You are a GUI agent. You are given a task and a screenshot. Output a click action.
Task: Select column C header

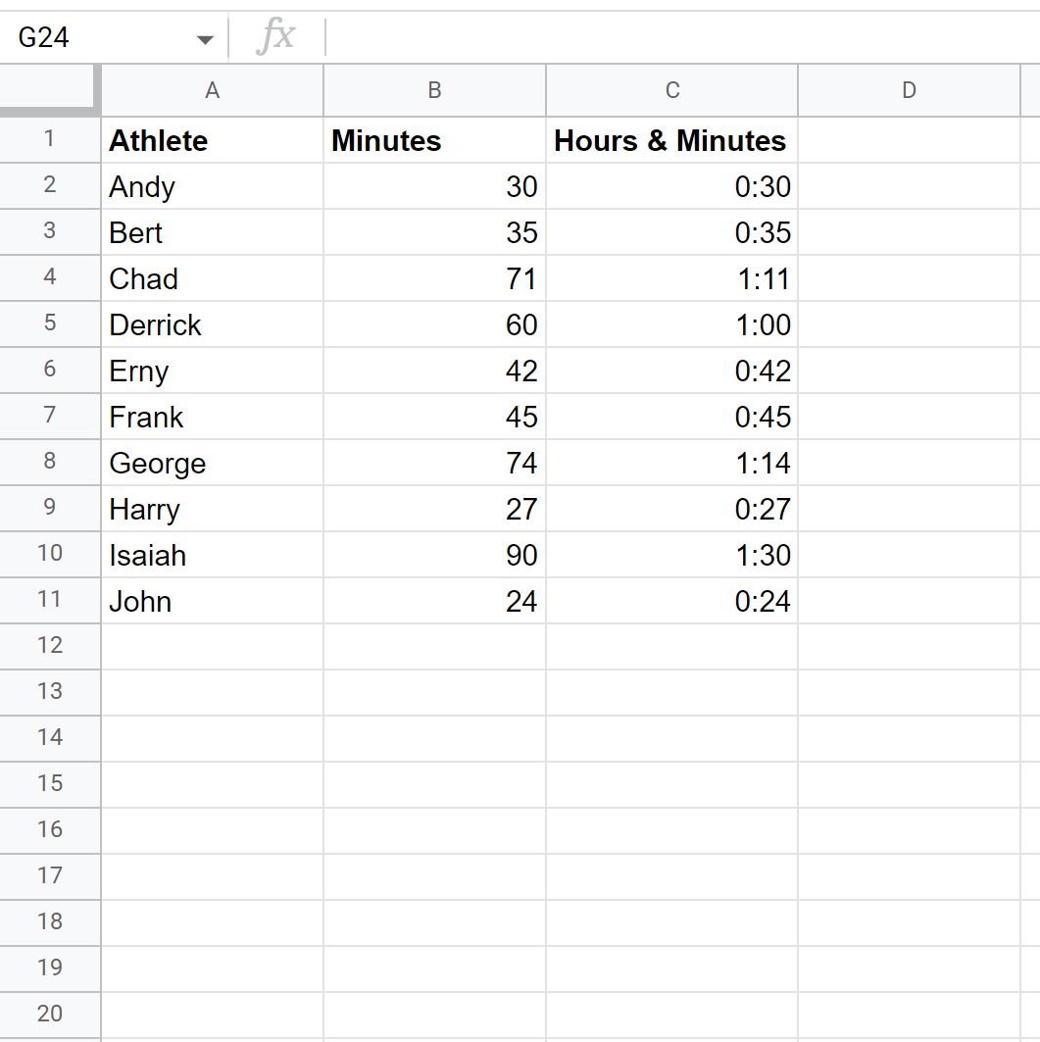tap(671, 90)
